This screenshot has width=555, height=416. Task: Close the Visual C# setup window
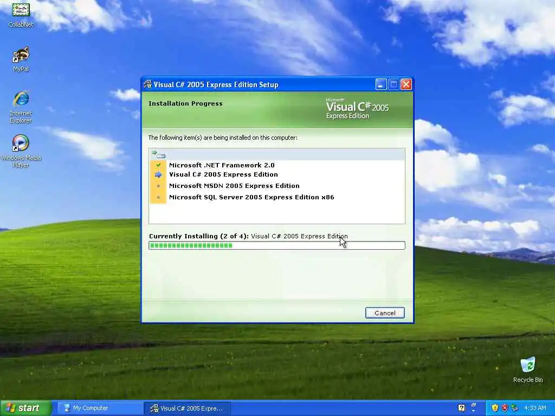point(406,84)
